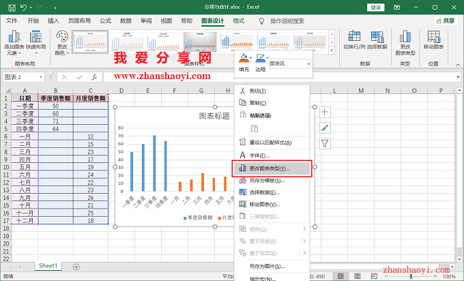The width and height of the screenshot is (464, 281).
Task: Open the Fill tool in mini toolbar
Action: [x=244, y=63]
